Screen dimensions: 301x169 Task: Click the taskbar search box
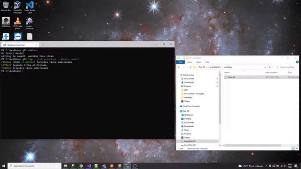click(34, 166)
